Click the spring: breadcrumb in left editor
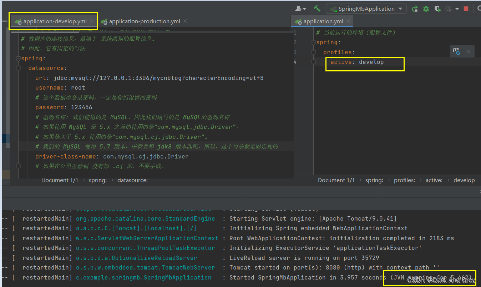This screenshot has height=287, width=481. pos(98,180)
